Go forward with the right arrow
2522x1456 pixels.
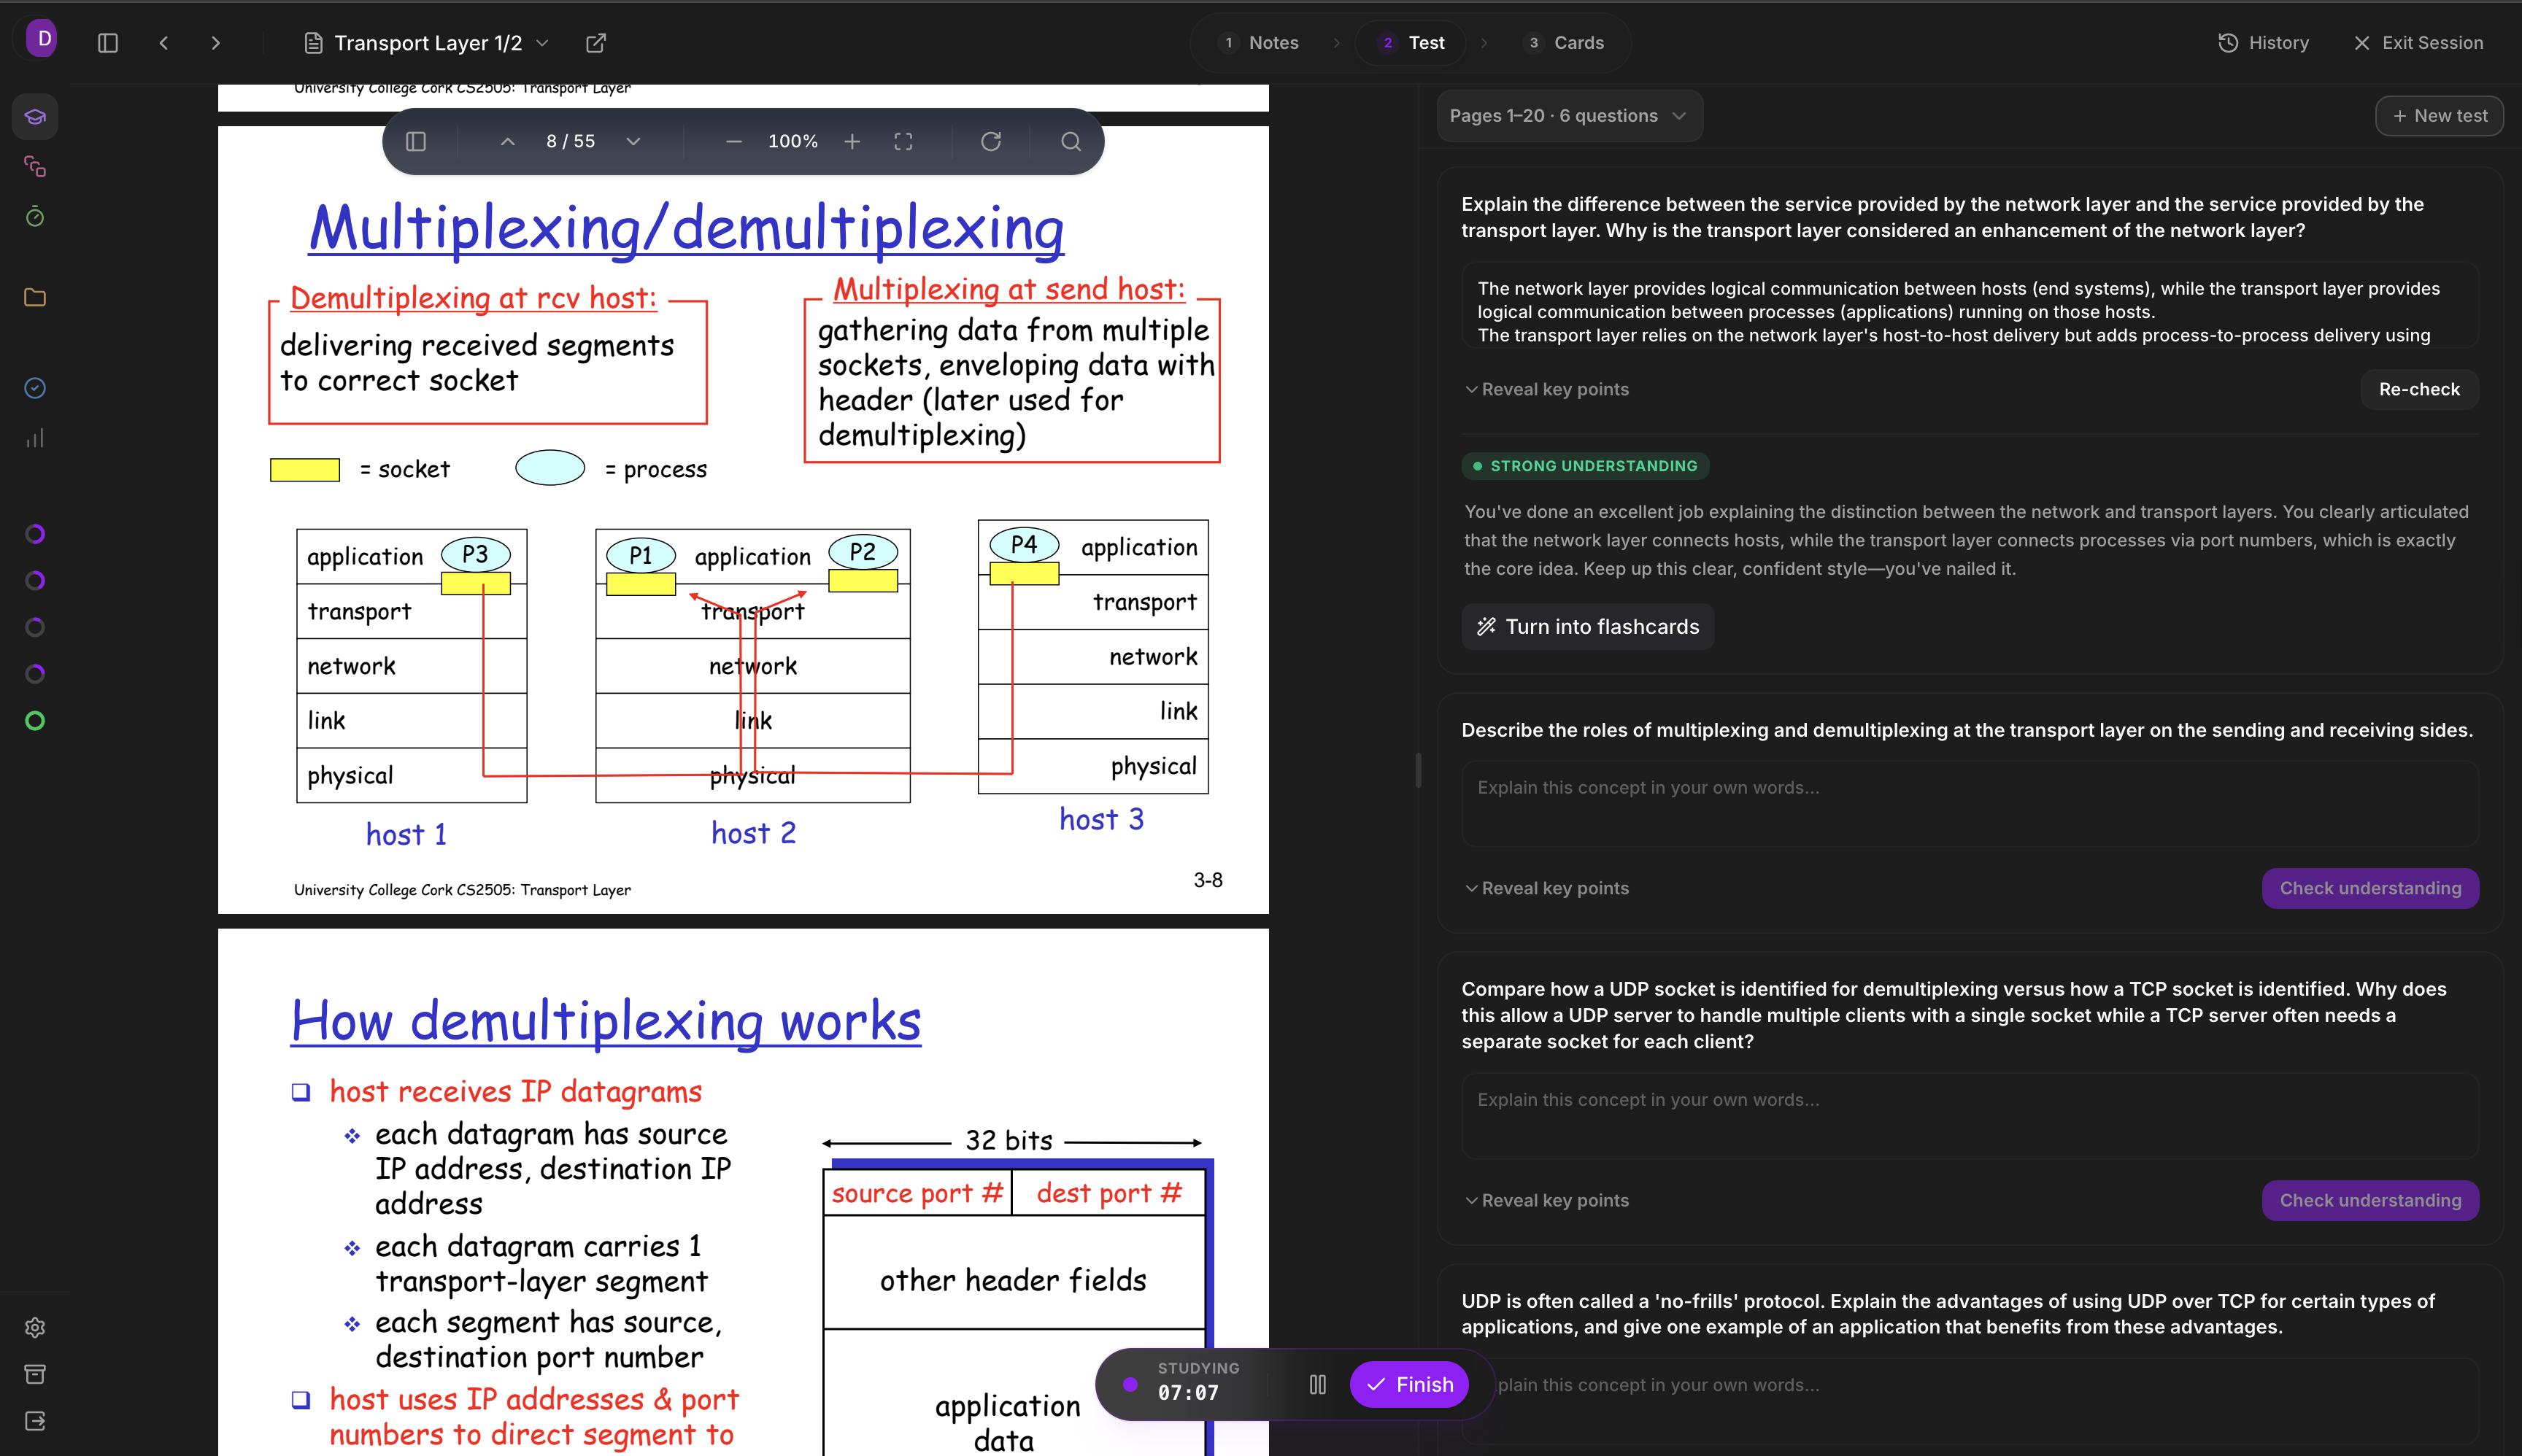coord(215,43)
